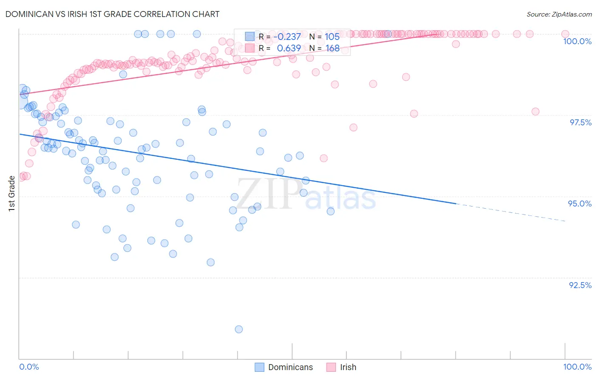Open the Source: ZipAtlas.com link

[559, 14]
